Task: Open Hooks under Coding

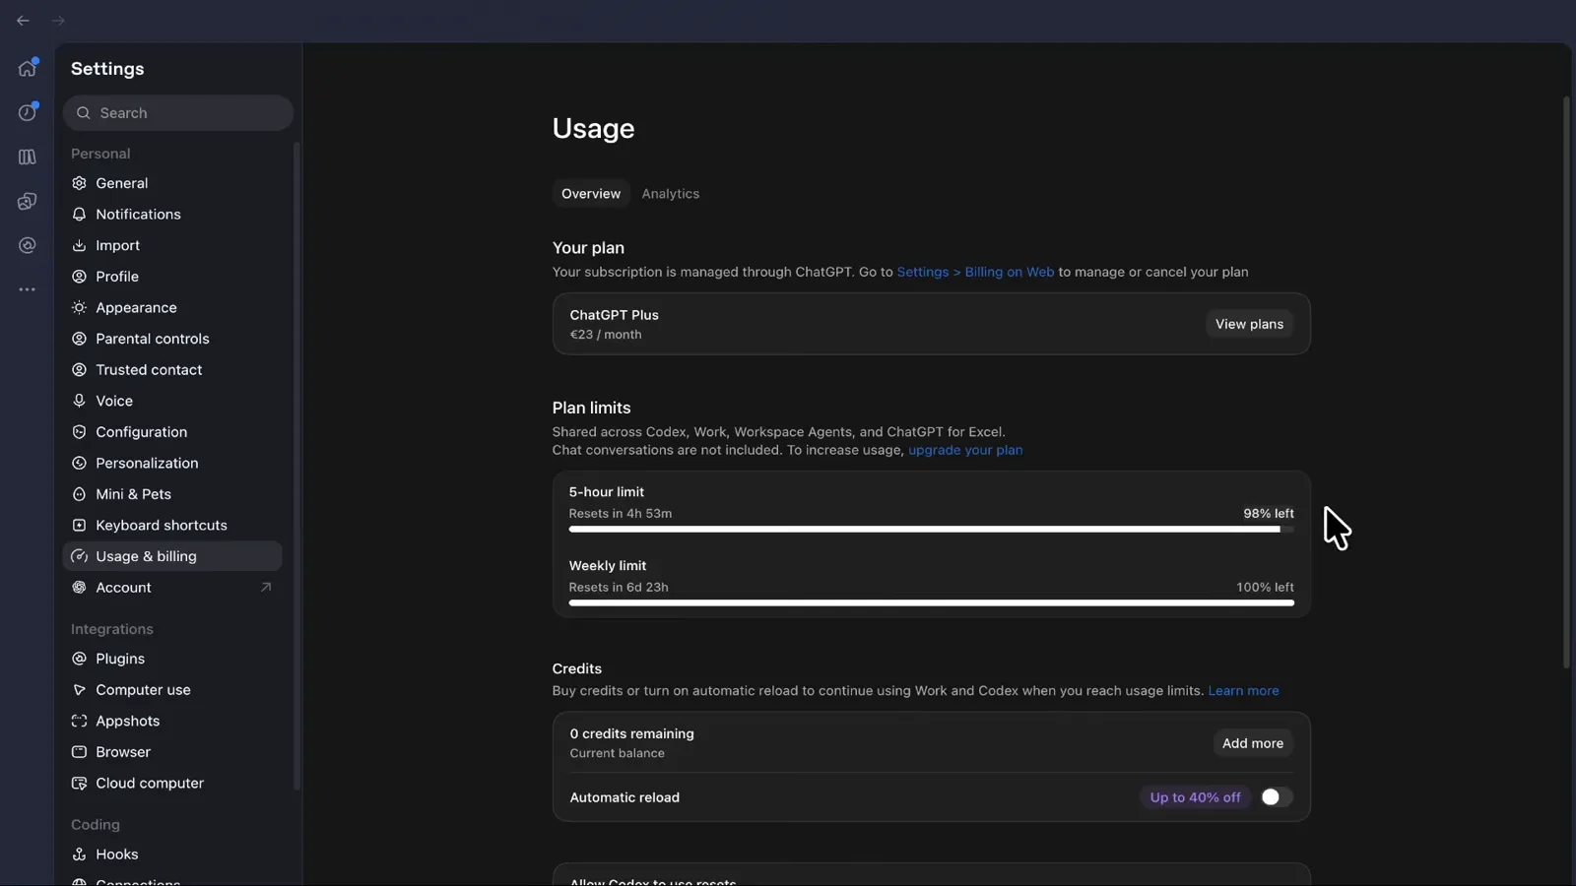Action: (x=172, y=854)
